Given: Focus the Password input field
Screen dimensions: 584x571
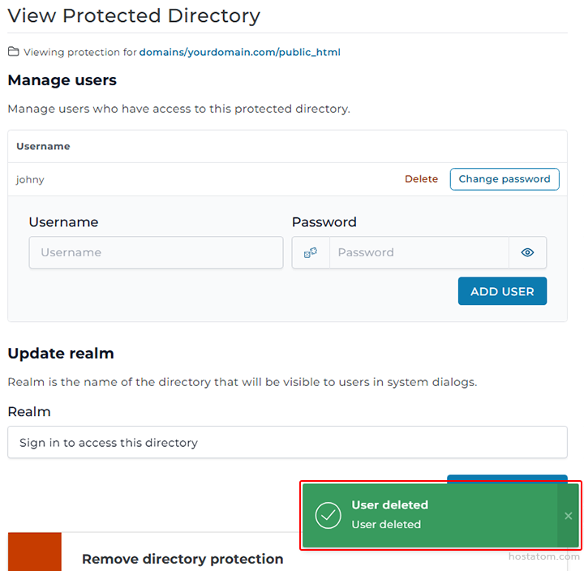Looking at the screenshot, I should (419, 253).
